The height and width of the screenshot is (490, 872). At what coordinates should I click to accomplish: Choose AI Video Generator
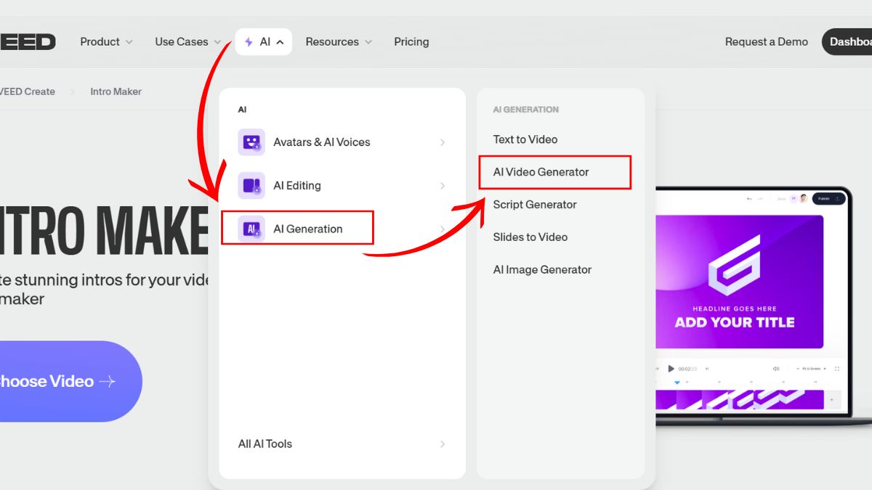[x=541, y=172]
